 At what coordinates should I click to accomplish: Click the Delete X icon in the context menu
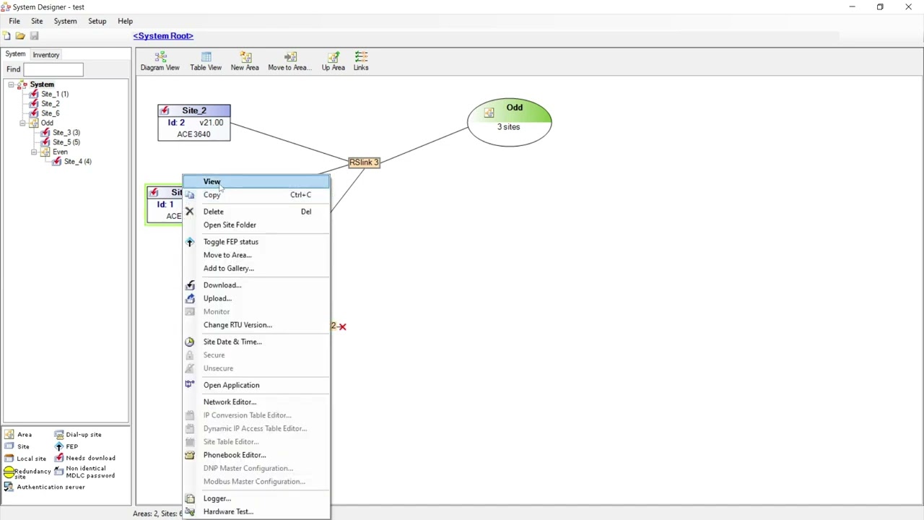pos(189,212)
